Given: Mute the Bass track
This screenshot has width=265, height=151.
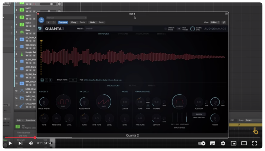Looking at the screenshot, I should (x=27, y=33).
